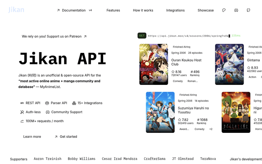Viewport: 262px width, 164px height.
Task: Click the API request URL field
Action: point(189,36)
